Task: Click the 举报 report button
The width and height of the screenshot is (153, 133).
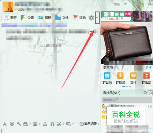Action: click(117, 4)
